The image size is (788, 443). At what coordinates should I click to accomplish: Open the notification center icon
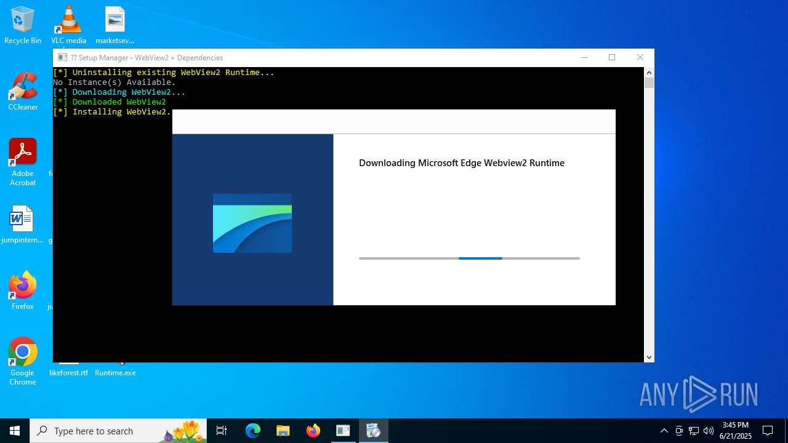point(768,431)
